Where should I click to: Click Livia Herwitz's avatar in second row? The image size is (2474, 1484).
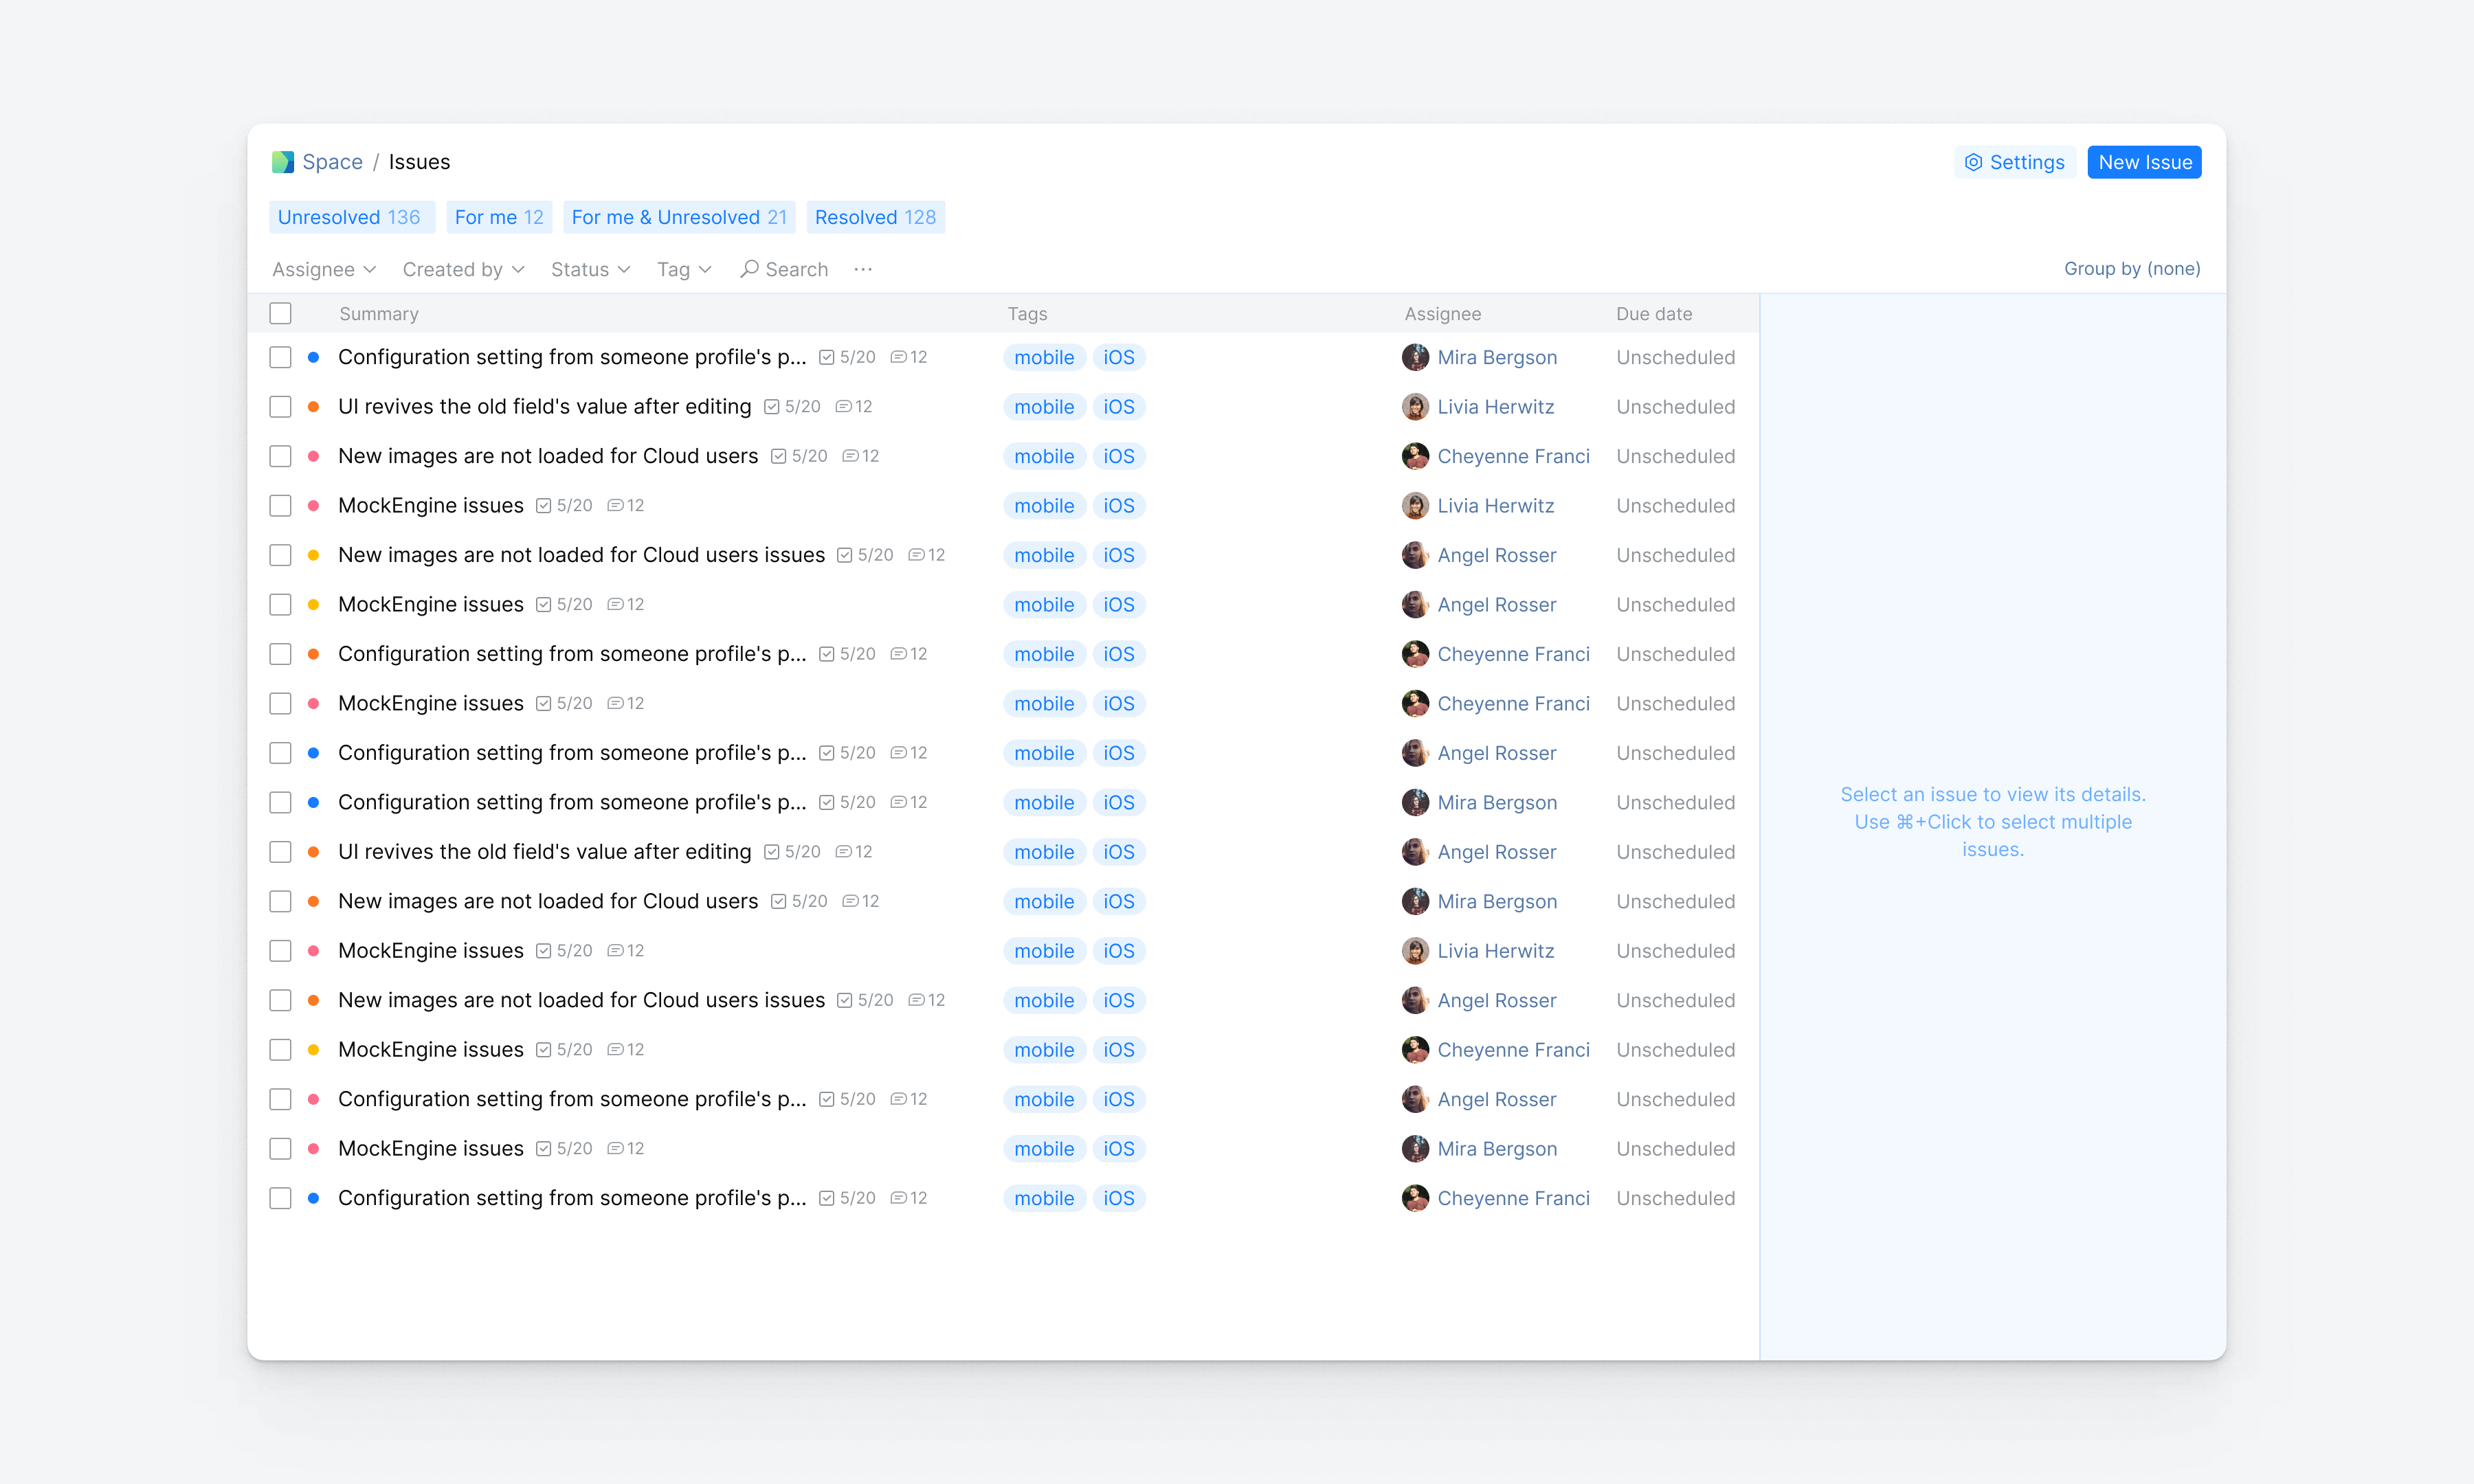(1415, 407)
